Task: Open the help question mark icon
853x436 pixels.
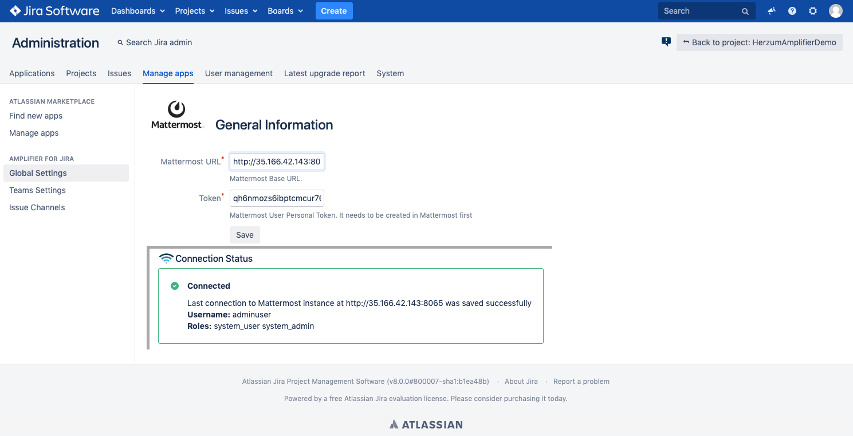Action: click(x=792, y=11)
